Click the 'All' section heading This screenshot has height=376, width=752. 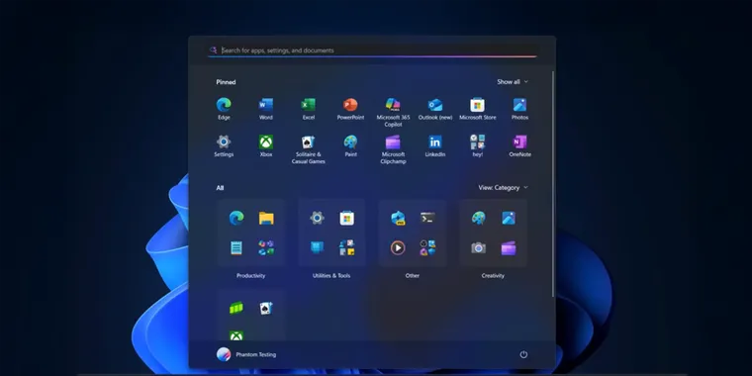[220, 188]
